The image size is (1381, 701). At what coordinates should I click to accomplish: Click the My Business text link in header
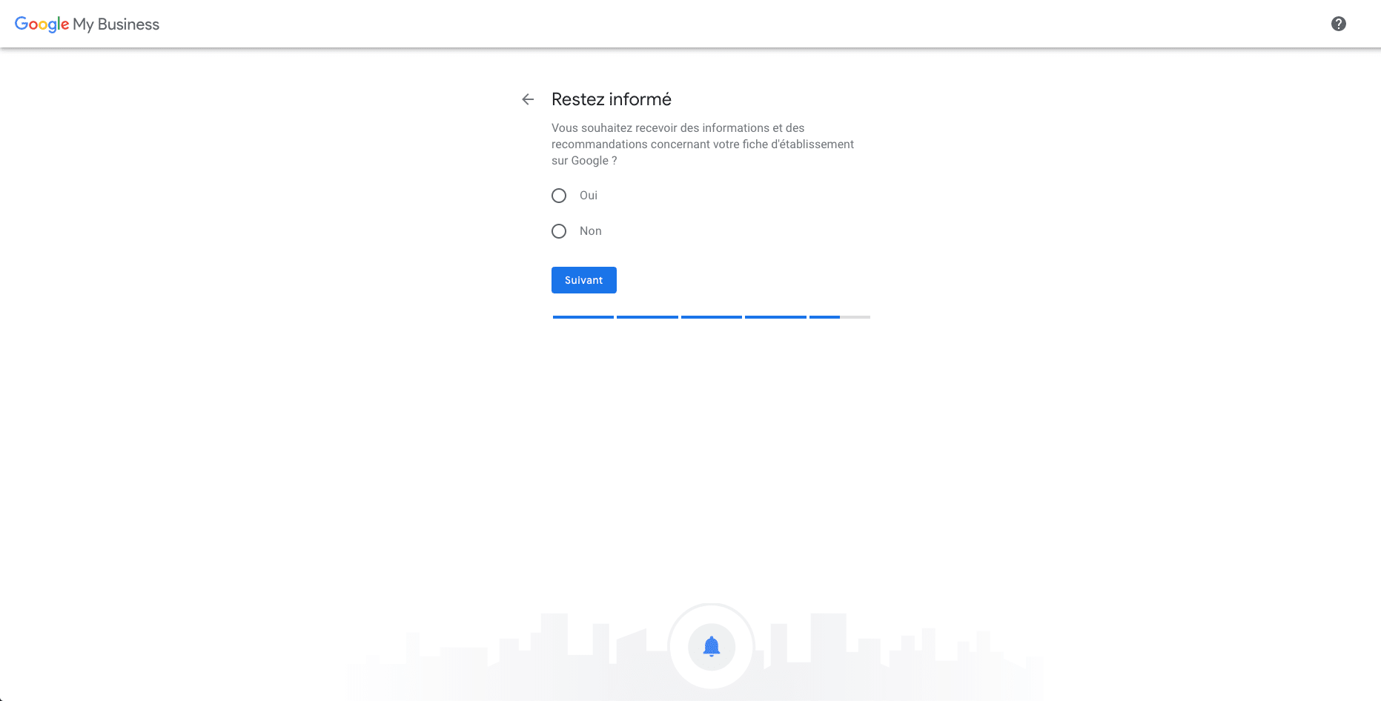[x=115, y=24]
